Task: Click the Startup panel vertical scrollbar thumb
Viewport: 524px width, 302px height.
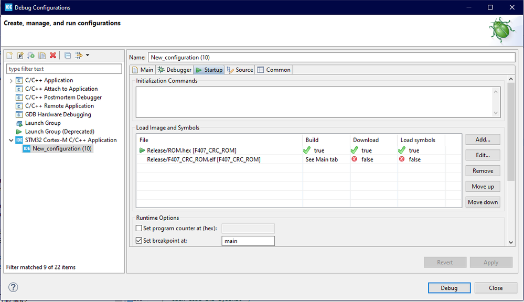Action: [x=511, y=132]
